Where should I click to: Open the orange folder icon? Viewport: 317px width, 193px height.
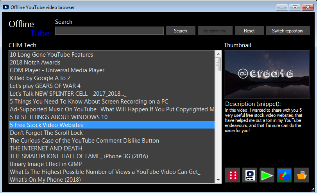[x=301, y=175]
